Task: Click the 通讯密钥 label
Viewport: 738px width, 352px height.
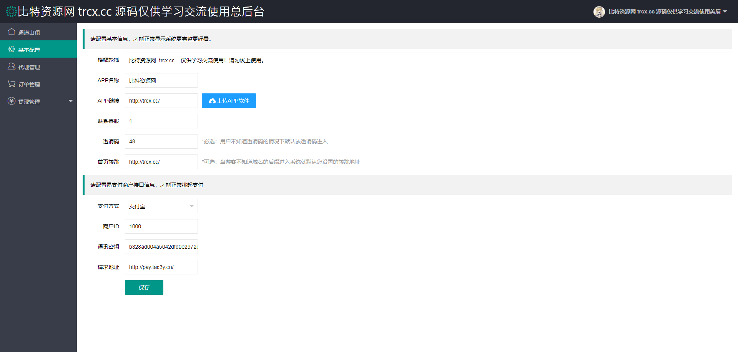Action: pyautogui.click(x=108, y=247)
